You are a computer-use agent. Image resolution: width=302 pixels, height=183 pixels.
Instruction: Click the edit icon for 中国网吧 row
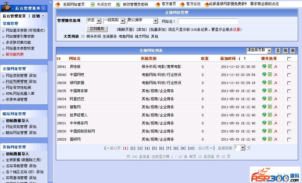pyautogui.click(x=270, y=74)
